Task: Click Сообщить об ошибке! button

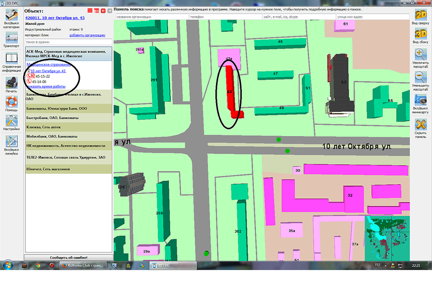Action: [x=69, y=258]
